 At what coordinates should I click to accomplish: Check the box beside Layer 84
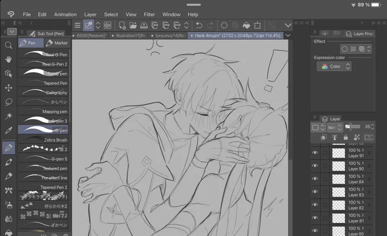(x=325, y=179)
